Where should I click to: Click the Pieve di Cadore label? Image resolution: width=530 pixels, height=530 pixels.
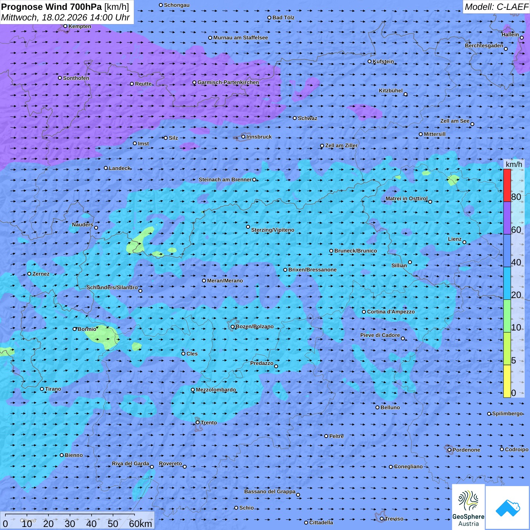coord(380,335)
